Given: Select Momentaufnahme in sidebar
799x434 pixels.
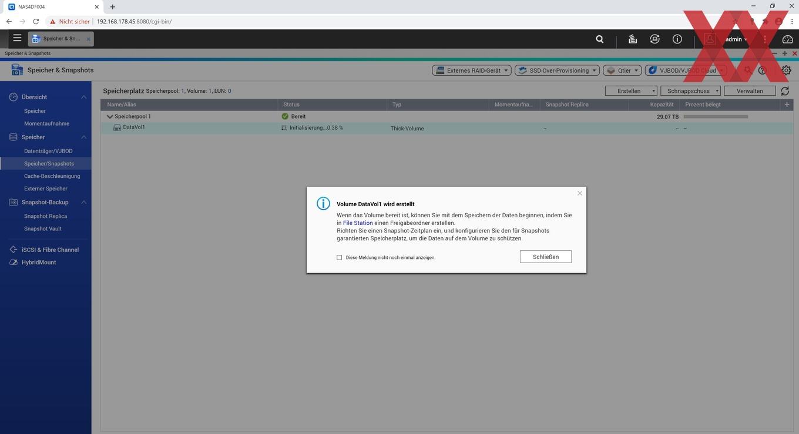Looking at the screenshot, I should (46, 123).
